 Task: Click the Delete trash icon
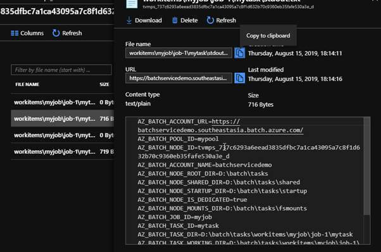pyautogui.click(x=175, y=20)
